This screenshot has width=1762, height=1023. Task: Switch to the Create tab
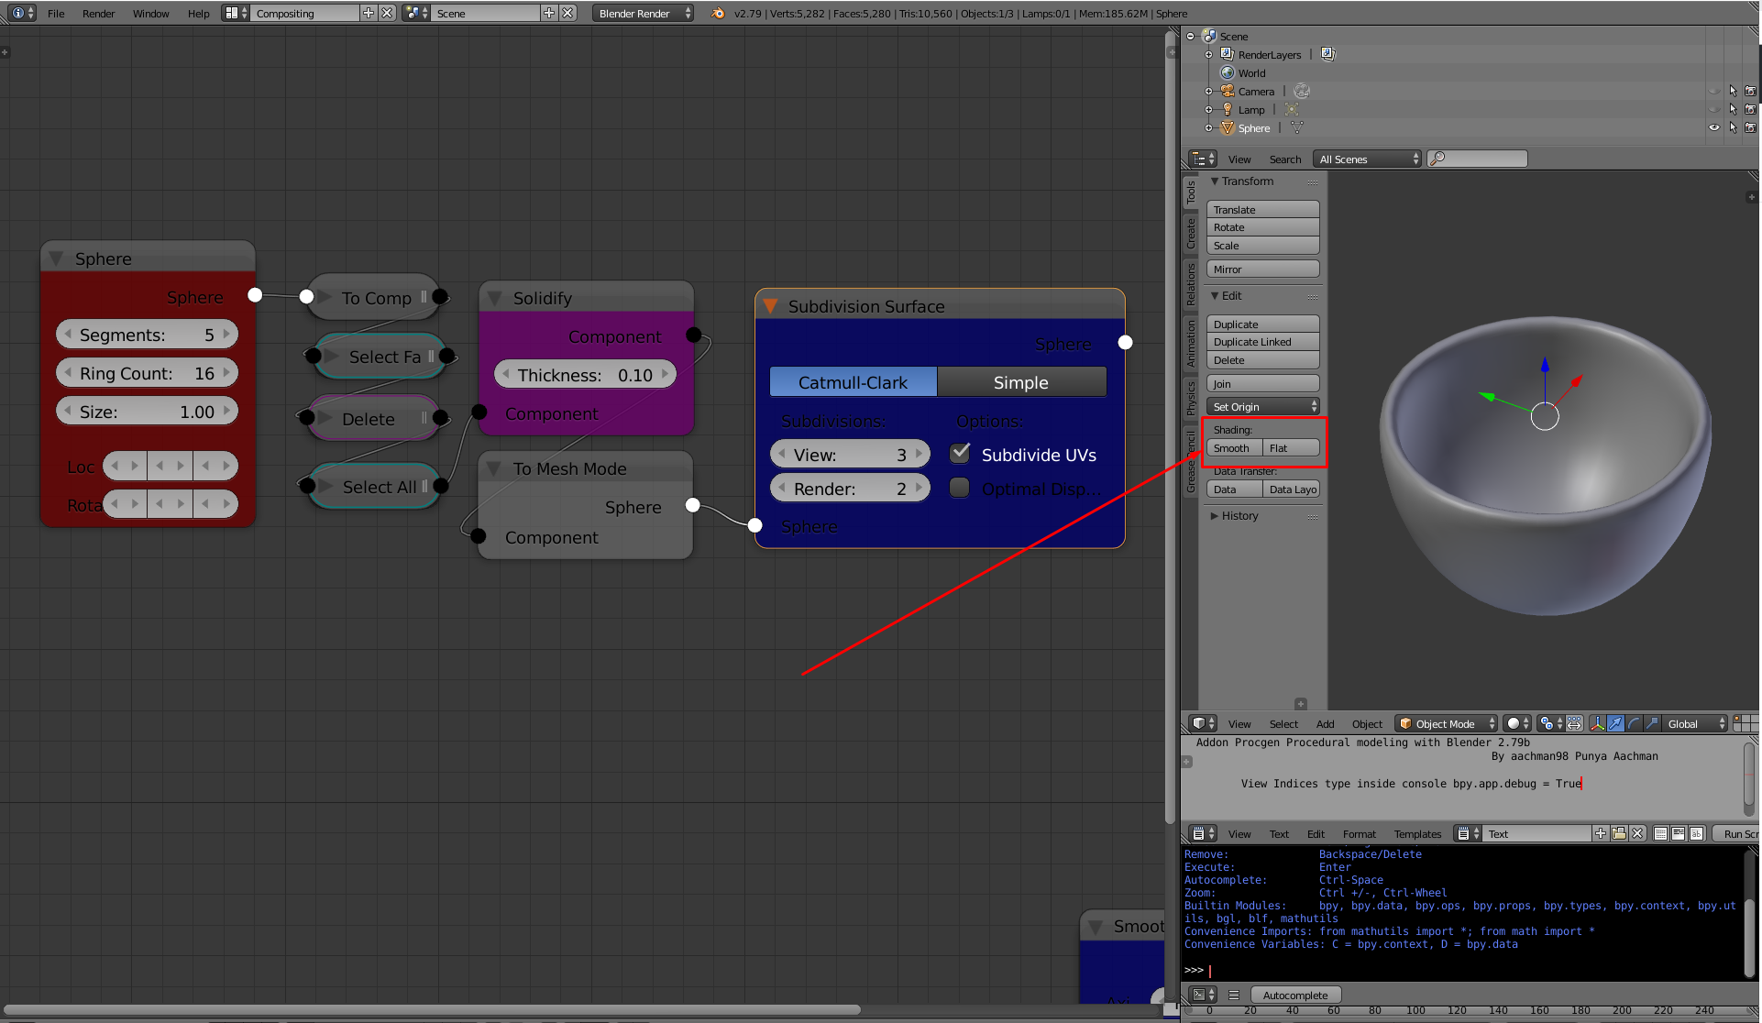pyautogui.click(x=1191, y=233)
